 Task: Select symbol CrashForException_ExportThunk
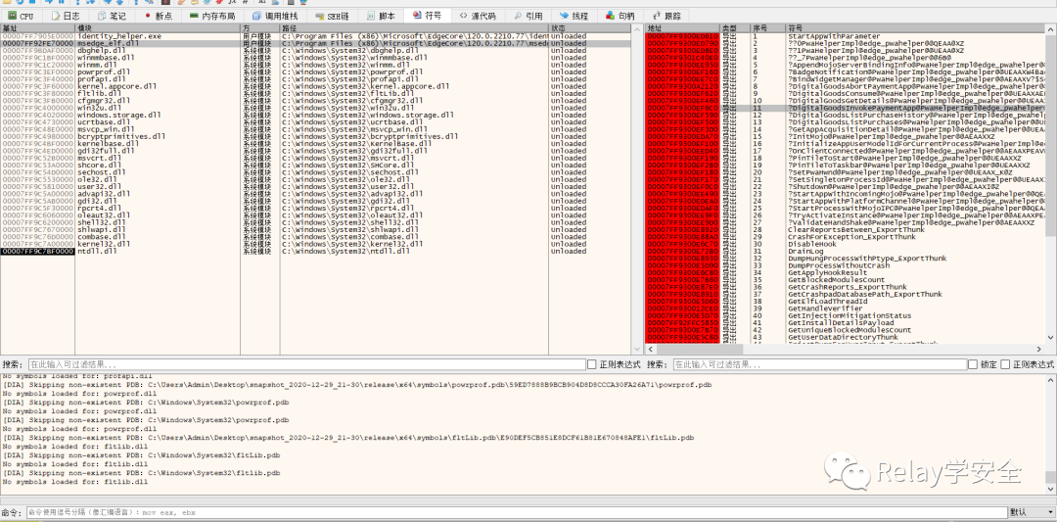[851, 237]
